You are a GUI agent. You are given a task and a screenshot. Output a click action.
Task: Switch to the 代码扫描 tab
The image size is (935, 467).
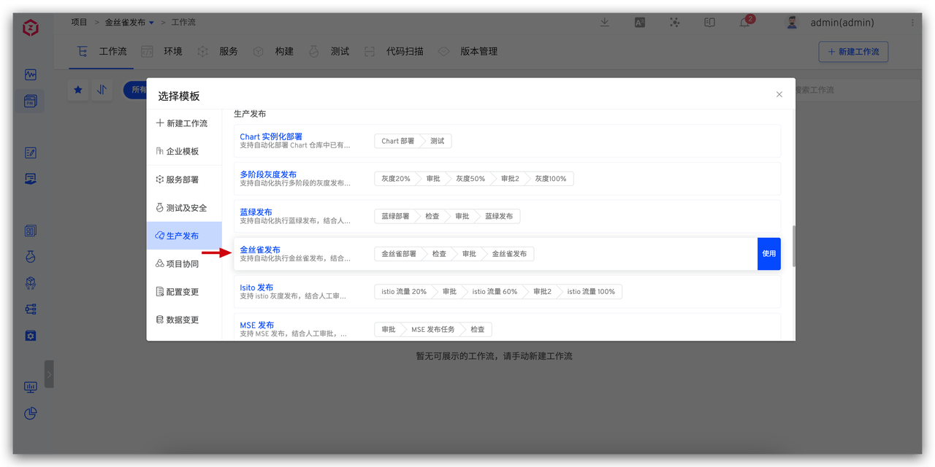pos(403,51)
